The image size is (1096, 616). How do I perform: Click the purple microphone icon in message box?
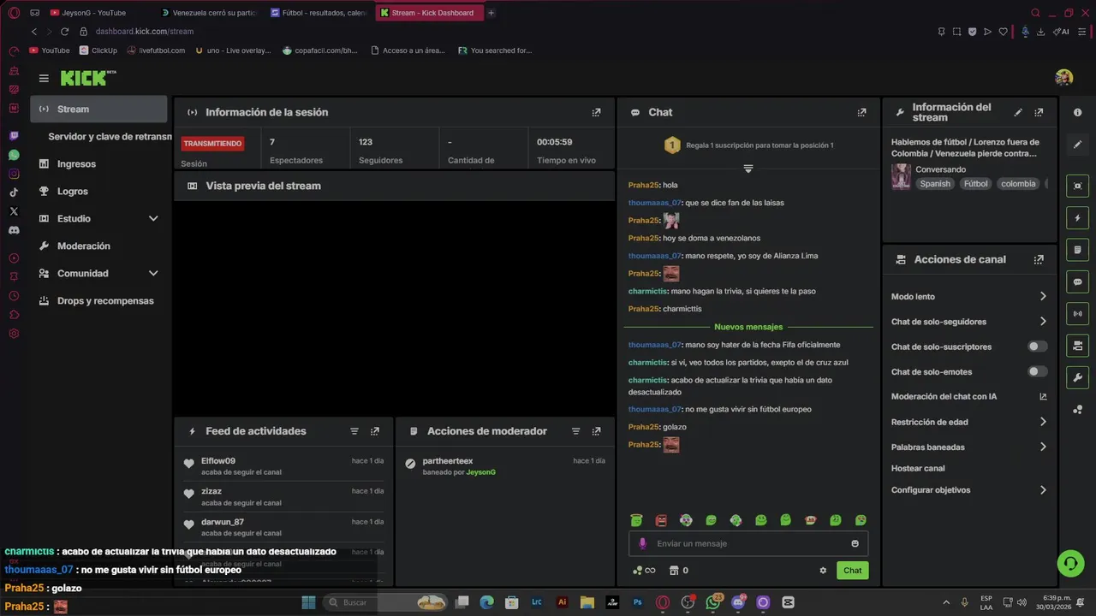click(643, 543)
